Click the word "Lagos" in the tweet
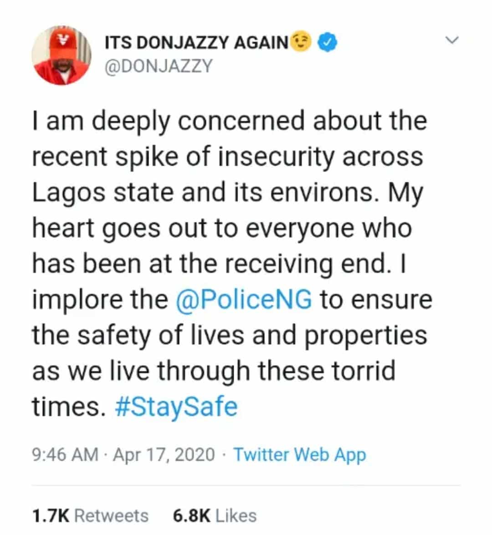 69,194
